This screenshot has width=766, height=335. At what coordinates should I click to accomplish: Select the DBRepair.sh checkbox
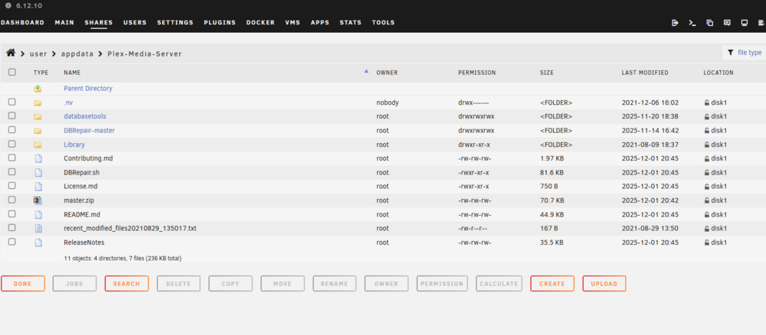pos(12,171)
